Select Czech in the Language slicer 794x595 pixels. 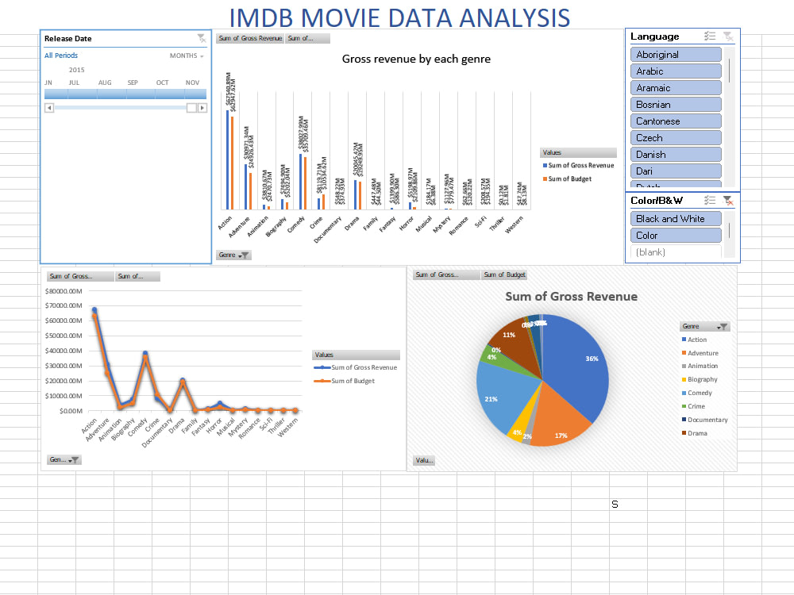pyautogui.click(x=676, y=137)
